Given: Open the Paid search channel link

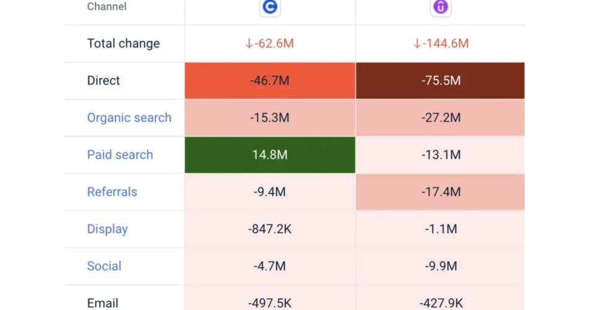Looking at the screenshot, I should 120,155.
